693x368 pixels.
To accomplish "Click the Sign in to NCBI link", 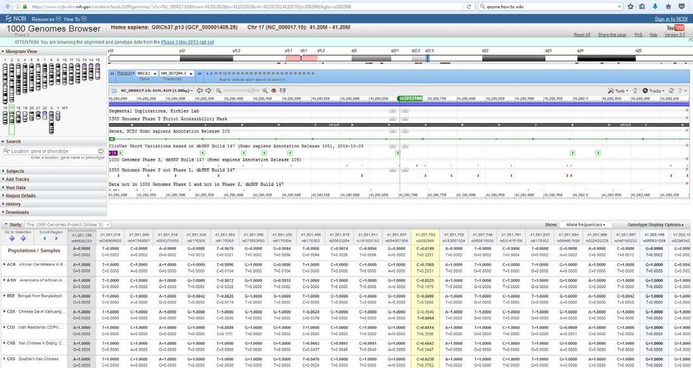I will click(x=671, y=19).
